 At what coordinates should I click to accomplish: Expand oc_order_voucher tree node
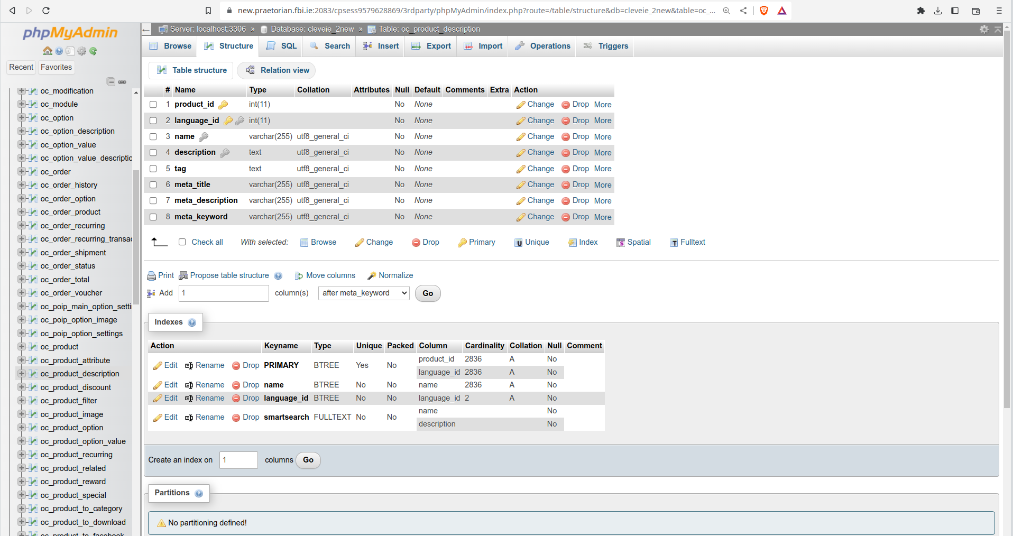click(x=21, y=292)
